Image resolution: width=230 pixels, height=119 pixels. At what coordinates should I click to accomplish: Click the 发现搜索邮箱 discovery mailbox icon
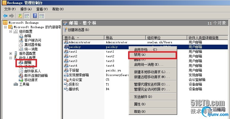point(66,75)
